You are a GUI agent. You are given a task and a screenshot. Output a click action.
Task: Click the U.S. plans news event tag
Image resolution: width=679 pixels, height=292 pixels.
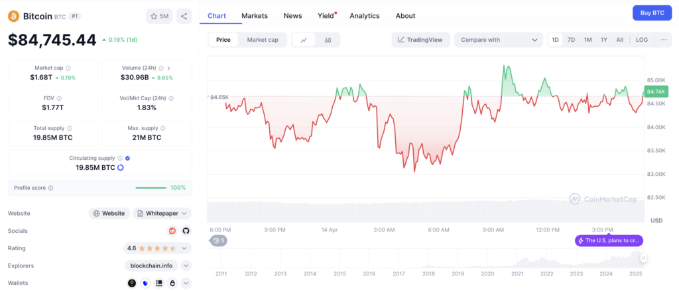coord(609,240)
